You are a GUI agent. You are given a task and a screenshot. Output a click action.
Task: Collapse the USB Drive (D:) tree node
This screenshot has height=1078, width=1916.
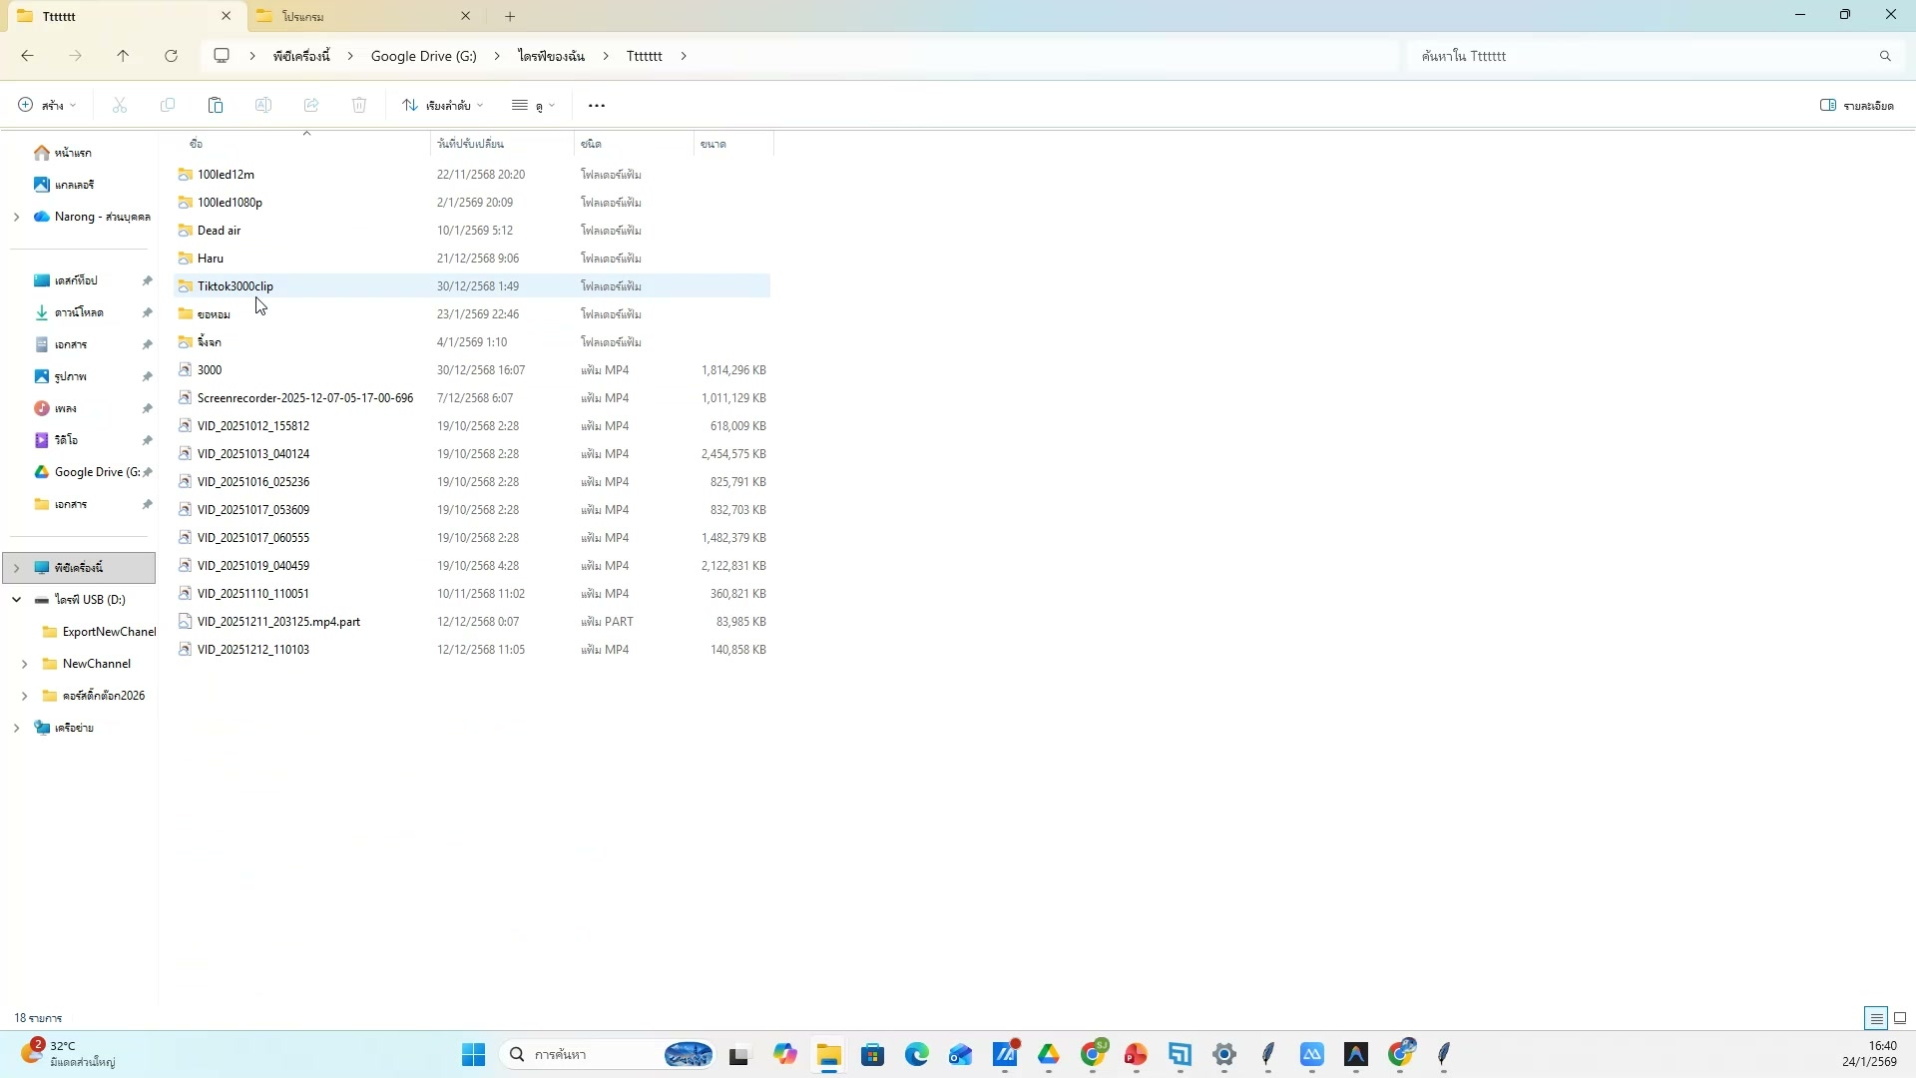[16, 600]
